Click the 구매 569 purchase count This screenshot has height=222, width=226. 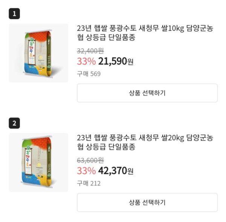(89, 74)
